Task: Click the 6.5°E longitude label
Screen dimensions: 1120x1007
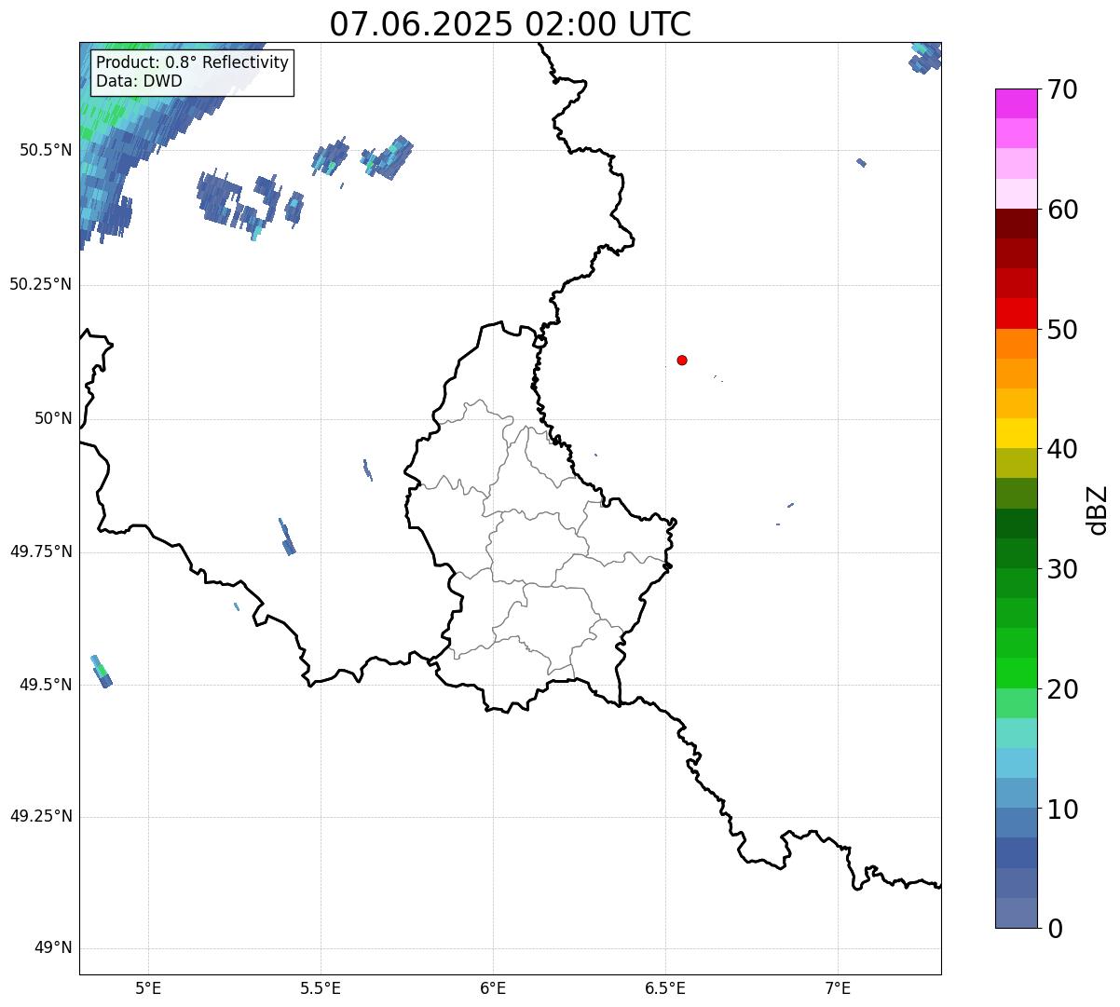Action: [x=665, y=988]
